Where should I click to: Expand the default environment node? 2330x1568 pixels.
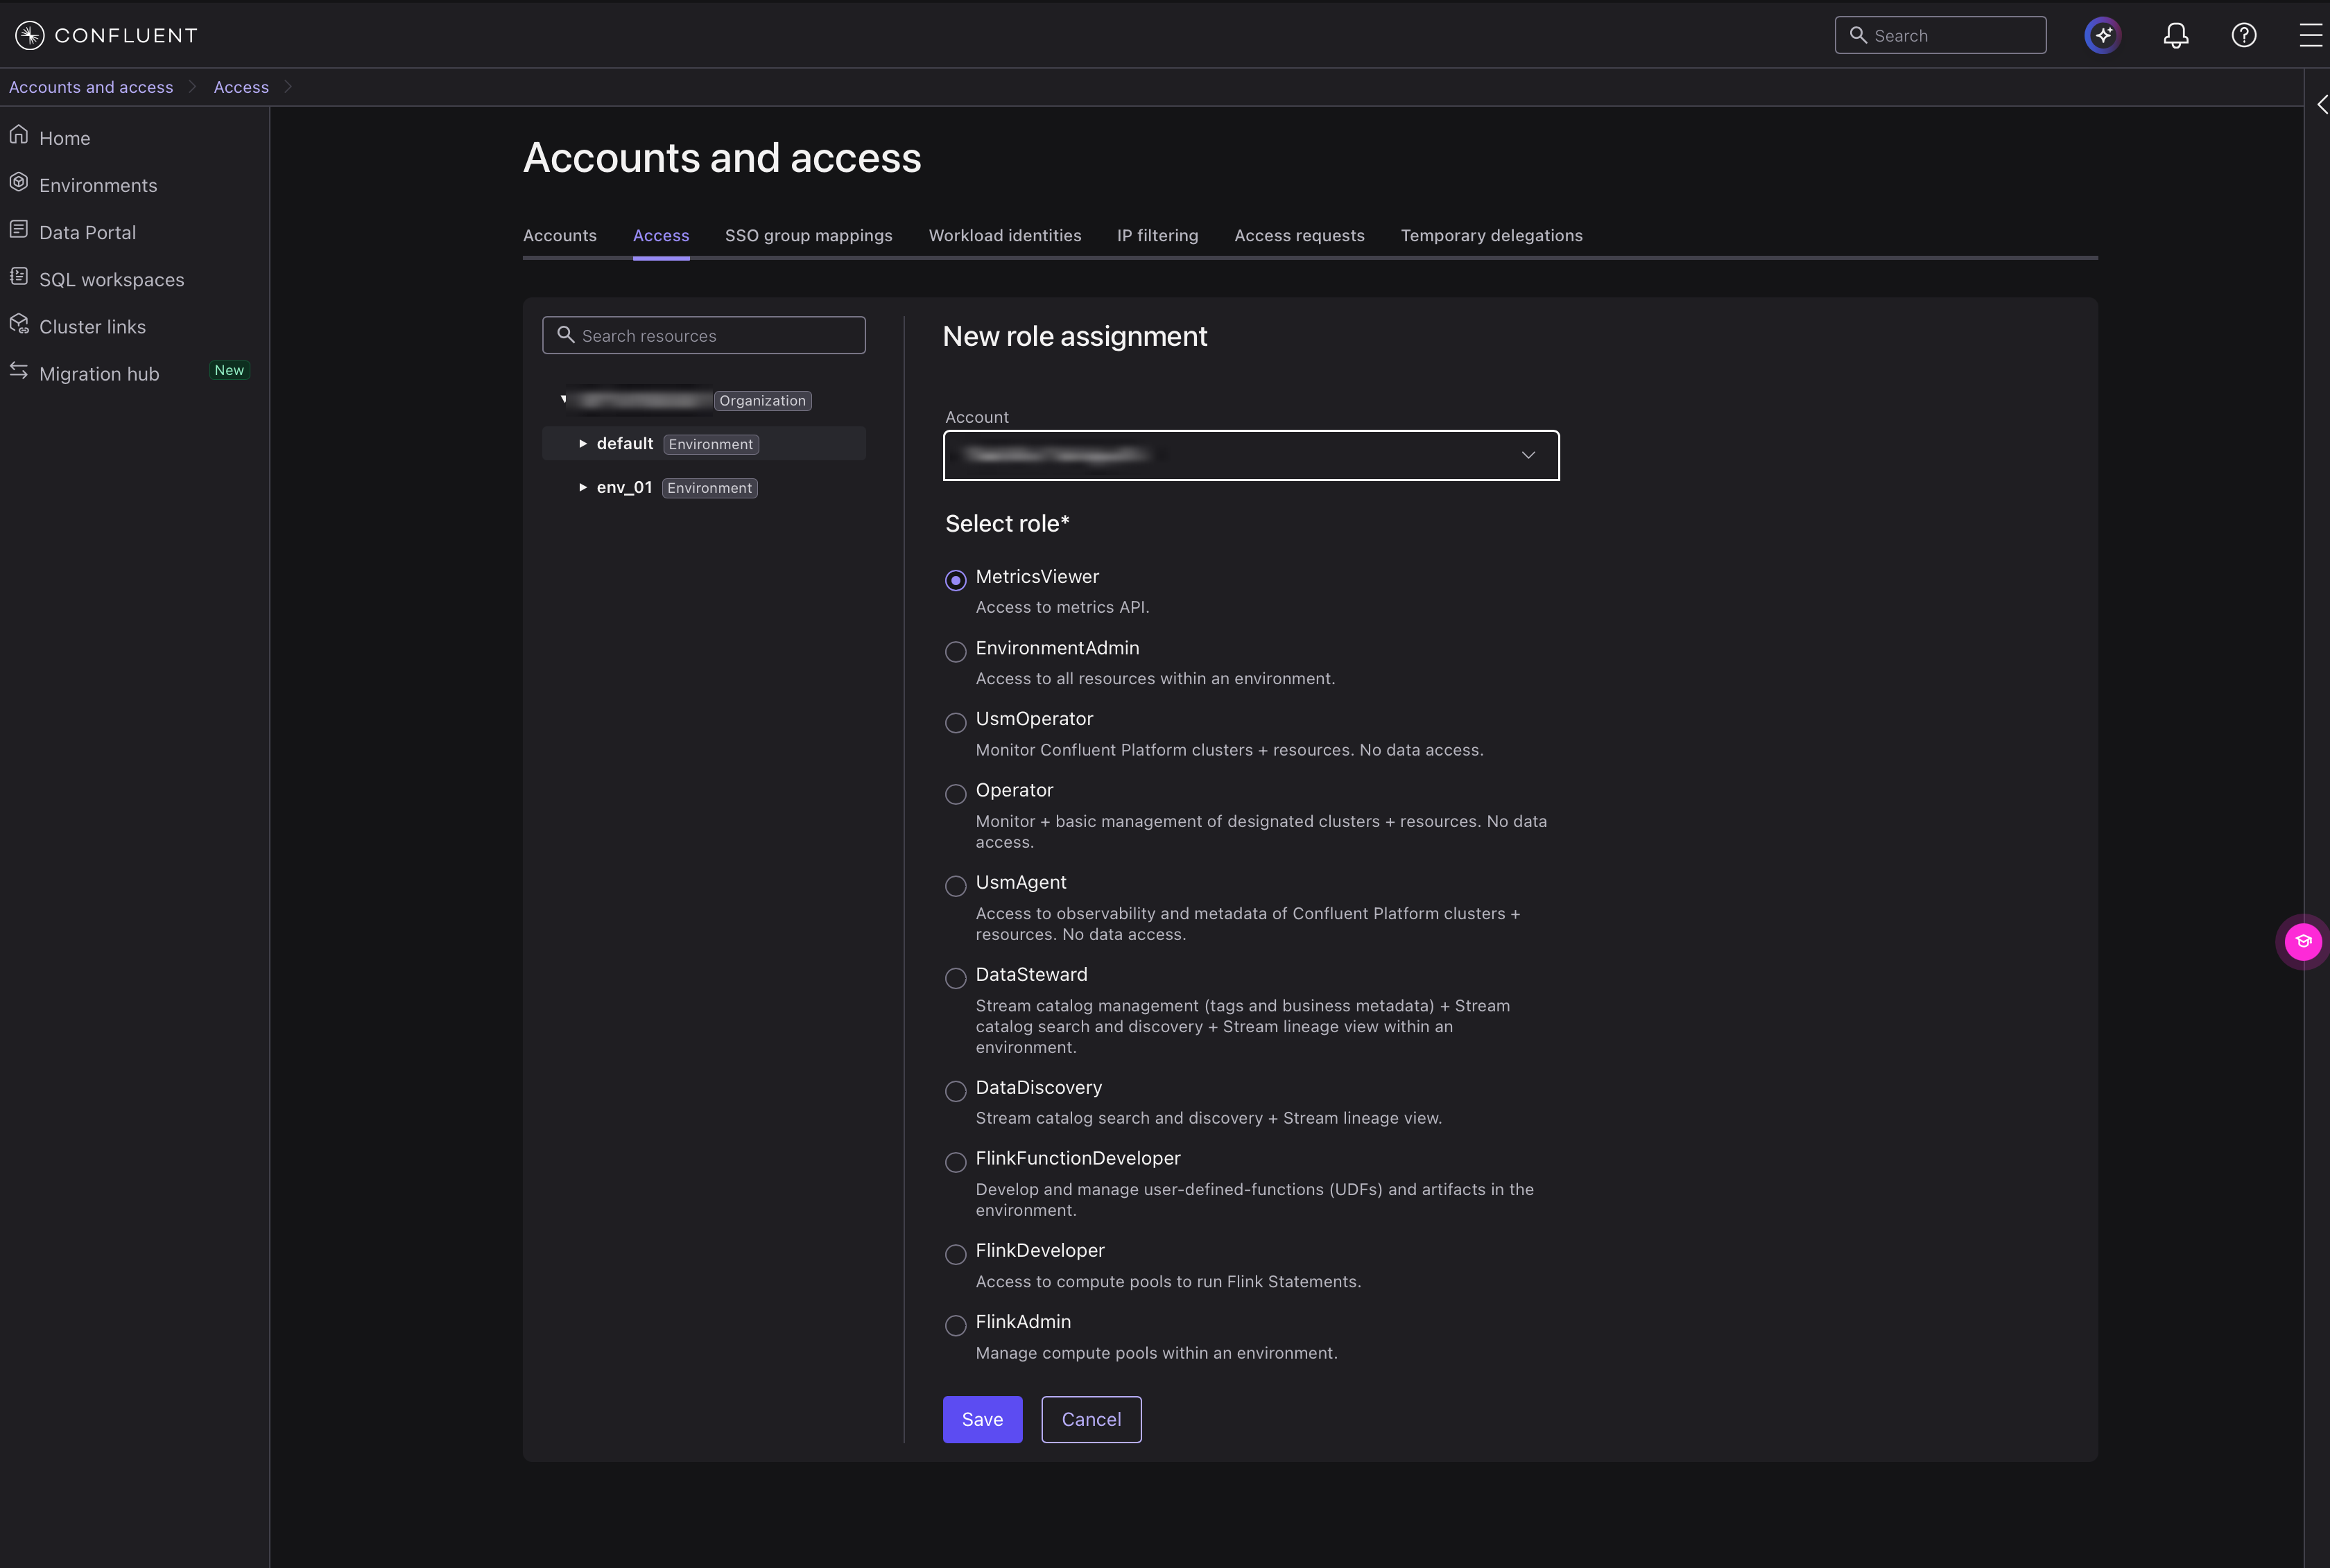tap(582, 443)
